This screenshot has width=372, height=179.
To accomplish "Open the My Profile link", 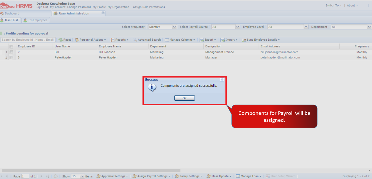I will click(x=99, y=7).
